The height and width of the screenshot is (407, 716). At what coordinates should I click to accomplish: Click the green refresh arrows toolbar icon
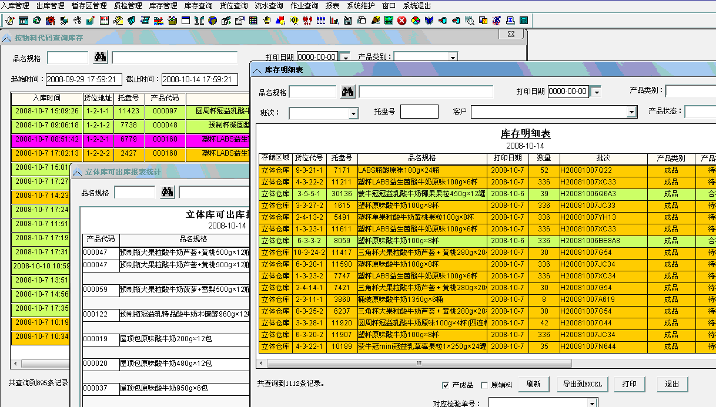(x=37, y=21)
